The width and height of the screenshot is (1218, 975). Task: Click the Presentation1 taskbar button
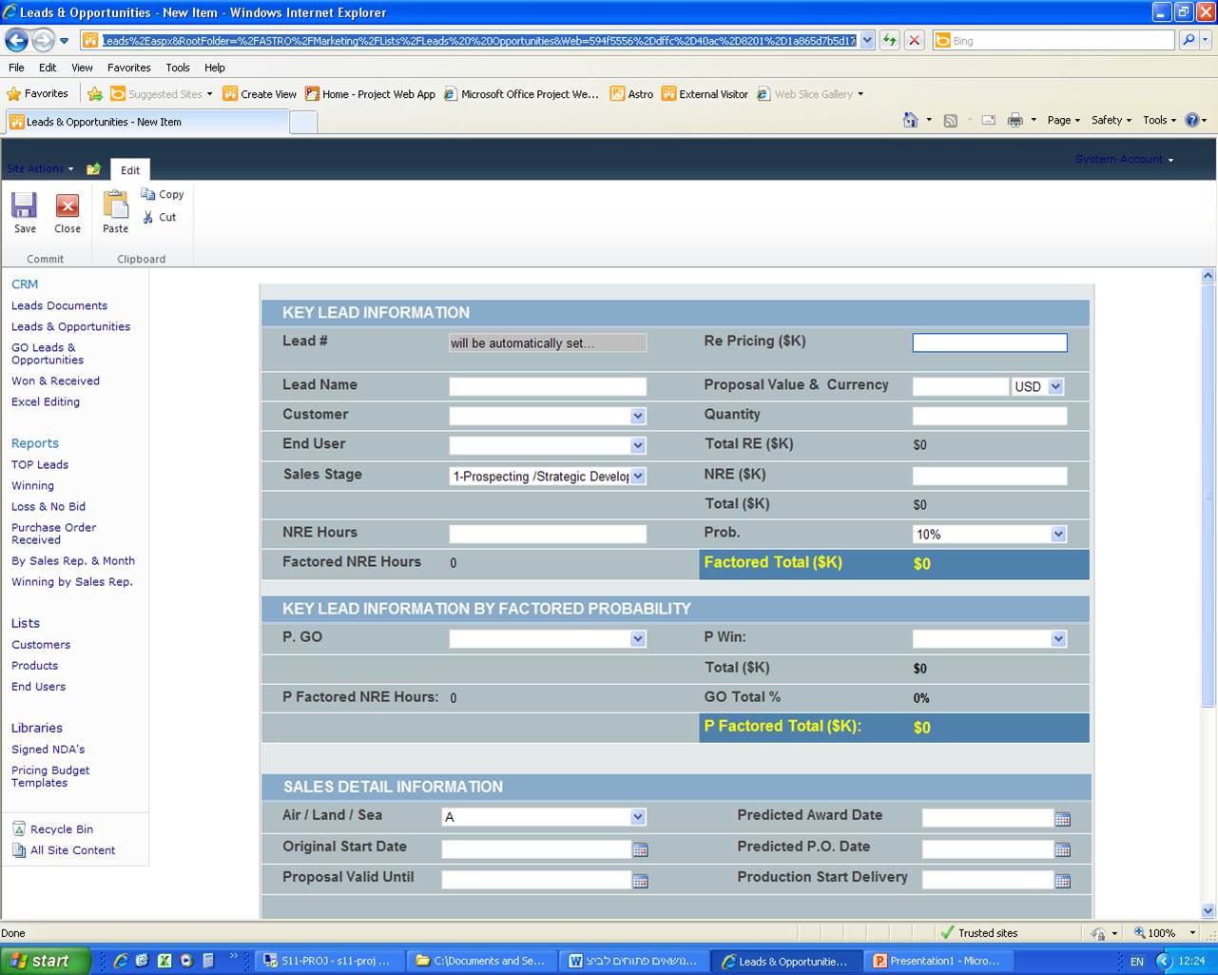tap(937, 961)
